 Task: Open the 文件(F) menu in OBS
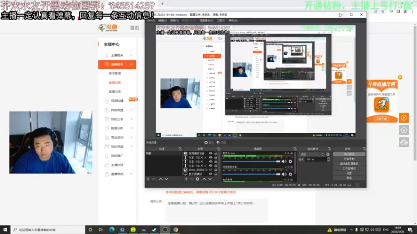(x=151, y=20)
